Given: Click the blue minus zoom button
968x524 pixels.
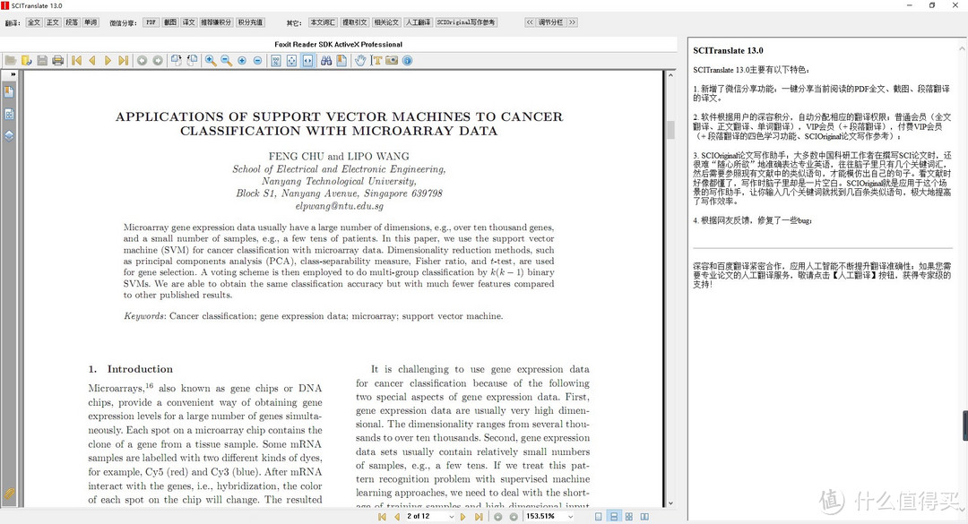Looking at the screenshot, I should [257, 61].
